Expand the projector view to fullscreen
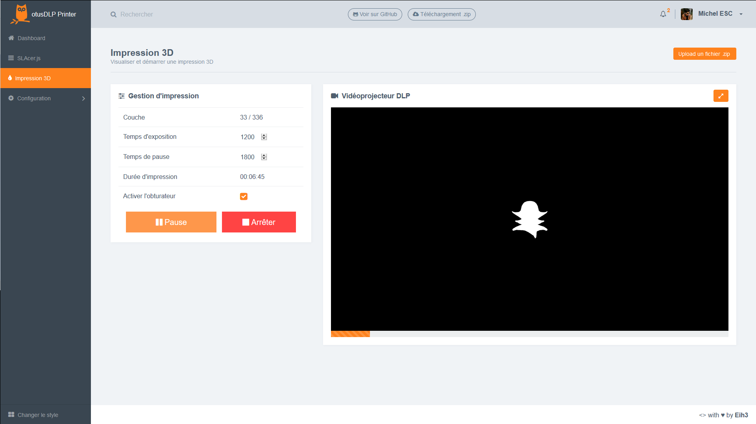 coord(721,96)
